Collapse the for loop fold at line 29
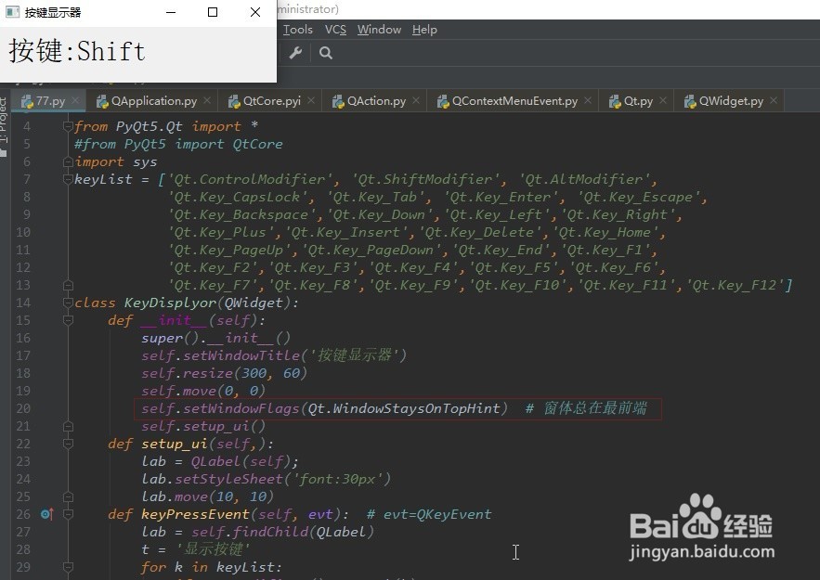This screenshot has width=820, height=580. [68, 567]
